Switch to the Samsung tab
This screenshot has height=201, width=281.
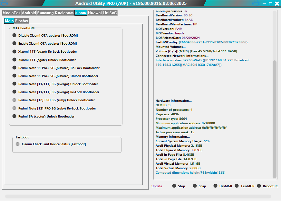click(x=45, y=13)
